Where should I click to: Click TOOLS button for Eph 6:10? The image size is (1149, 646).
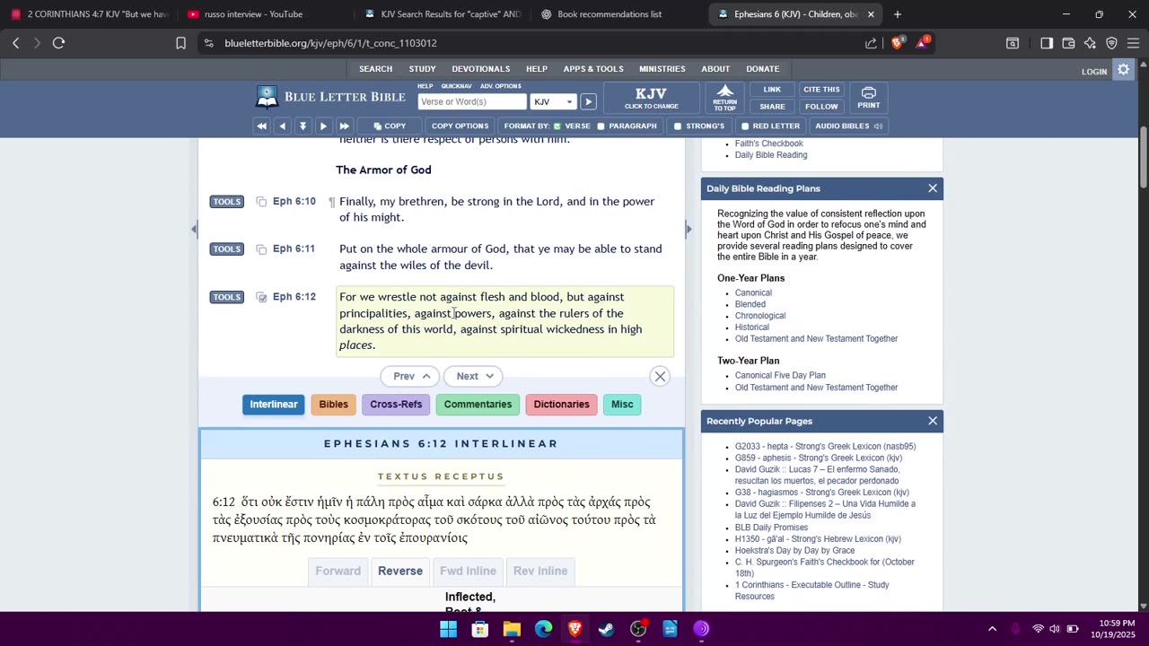click(226, 202)
